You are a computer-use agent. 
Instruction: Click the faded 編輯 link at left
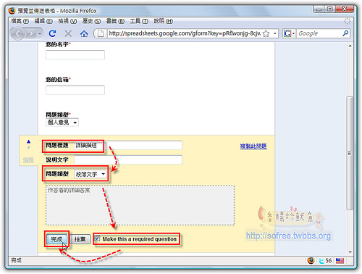[x=28, y=159]
